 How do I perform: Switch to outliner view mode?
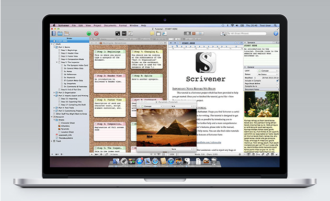click(201, 33)
